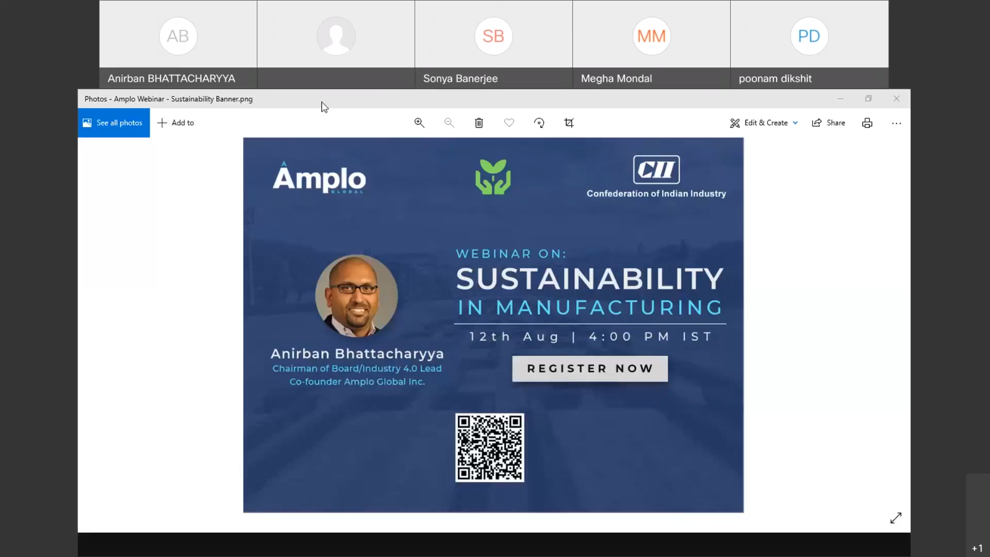Viewport: 990px width, 557px height.
Task: Rotate the image
Action: pos(539,123)
